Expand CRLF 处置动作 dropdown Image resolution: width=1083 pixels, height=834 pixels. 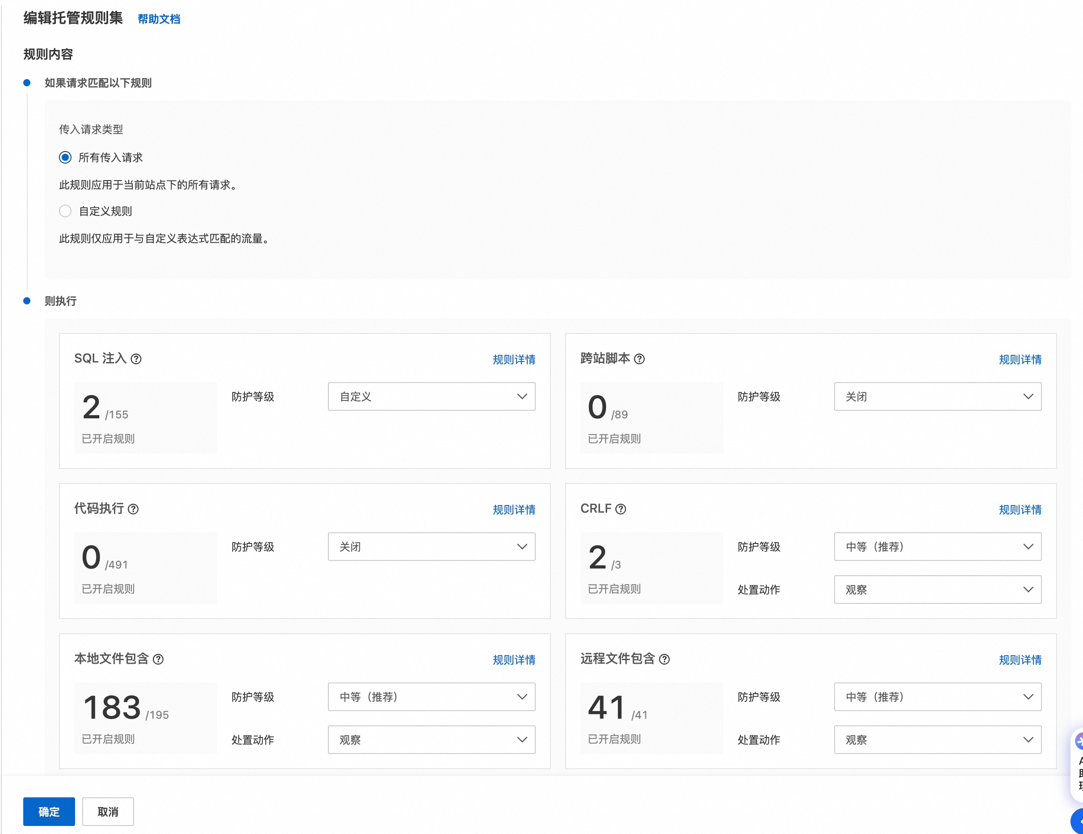click(937, 590)
